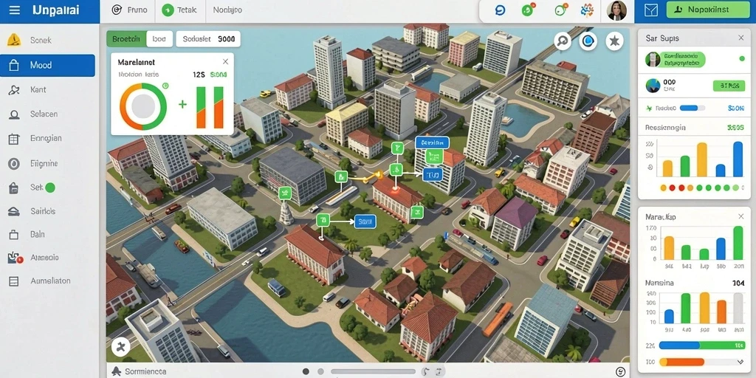Click the green button beside 000 in panel
756x378 pixels.
[726, 86]
